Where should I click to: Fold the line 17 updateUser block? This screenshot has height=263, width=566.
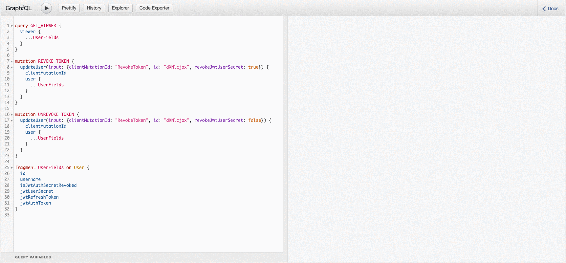click(x=12, y=121)
